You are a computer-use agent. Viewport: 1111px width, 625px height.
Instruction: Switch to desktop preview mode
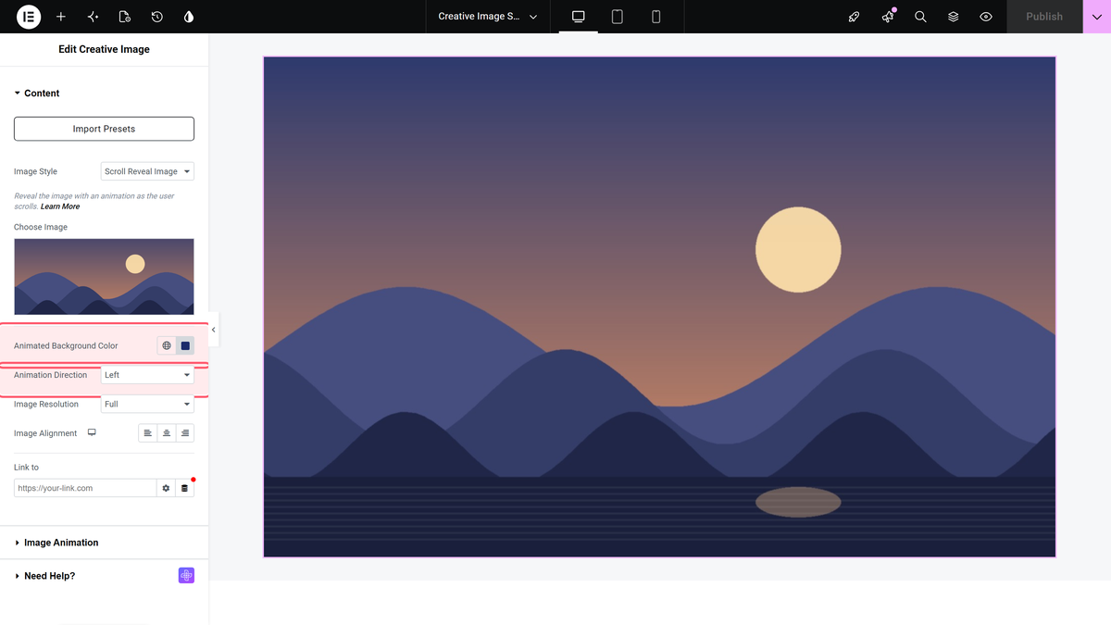click(x=579, y=17)
